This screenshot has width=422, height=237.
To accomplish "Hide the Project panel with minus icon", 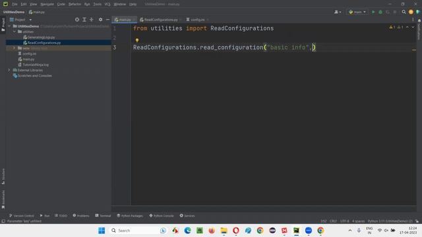I will pos(107,20).
